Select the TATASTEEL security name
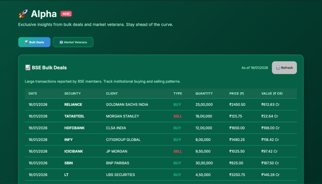Screen dimensions: 322x184 tap(74, 116)
